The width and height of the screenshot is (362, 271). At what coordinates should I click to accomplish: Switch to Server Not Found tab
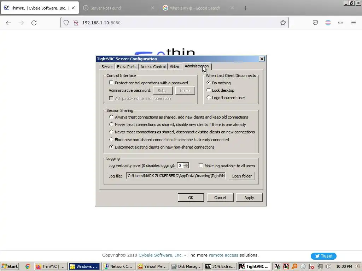tap(118, 8)
